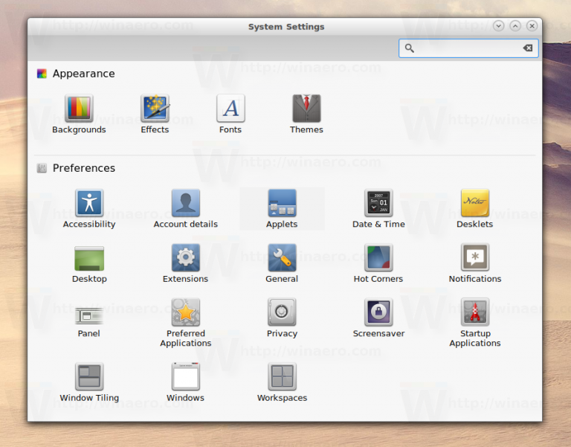Image resolution: width=571 pixels, height=447 pixels.
Task: Open the Privacy settings
Action: [x=282, y=313]
